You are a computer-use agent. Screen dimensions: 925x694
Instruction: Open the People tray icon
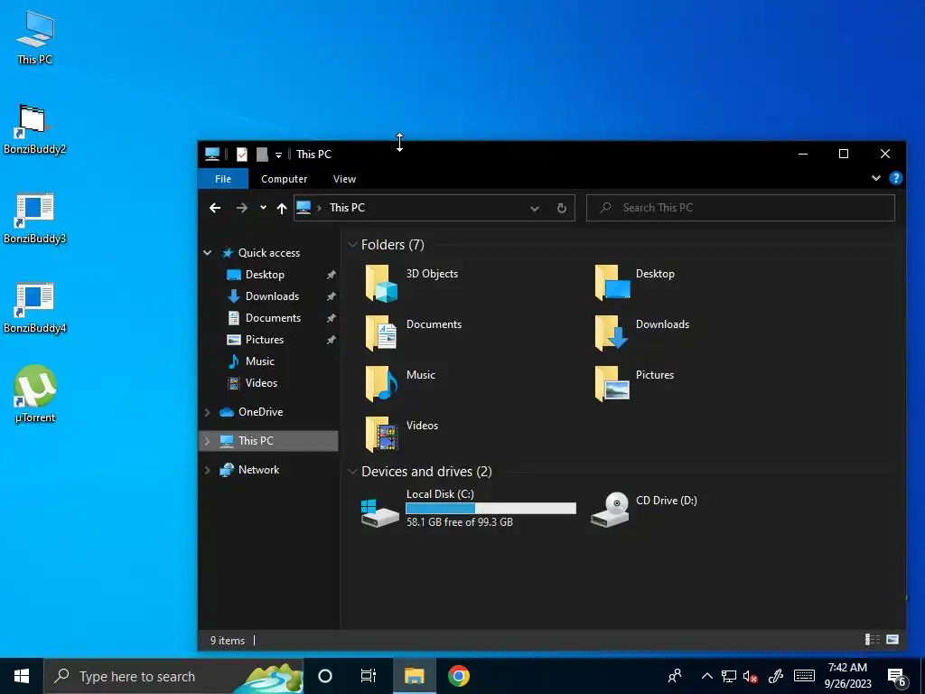pos(675,676)
